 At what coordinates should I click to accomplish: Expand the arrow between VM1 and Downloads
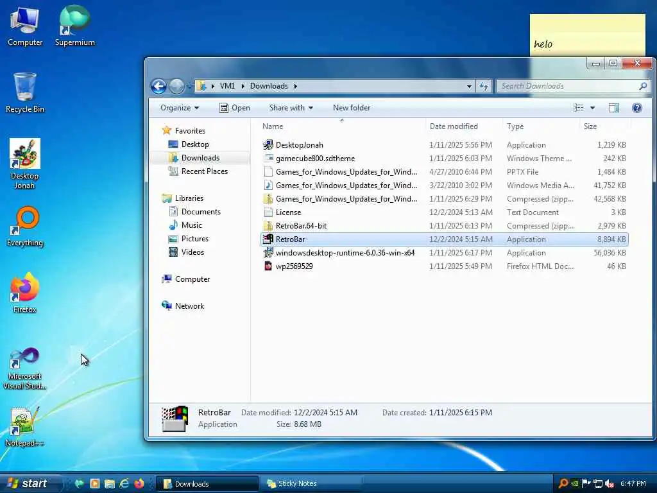tap(242, 86)
